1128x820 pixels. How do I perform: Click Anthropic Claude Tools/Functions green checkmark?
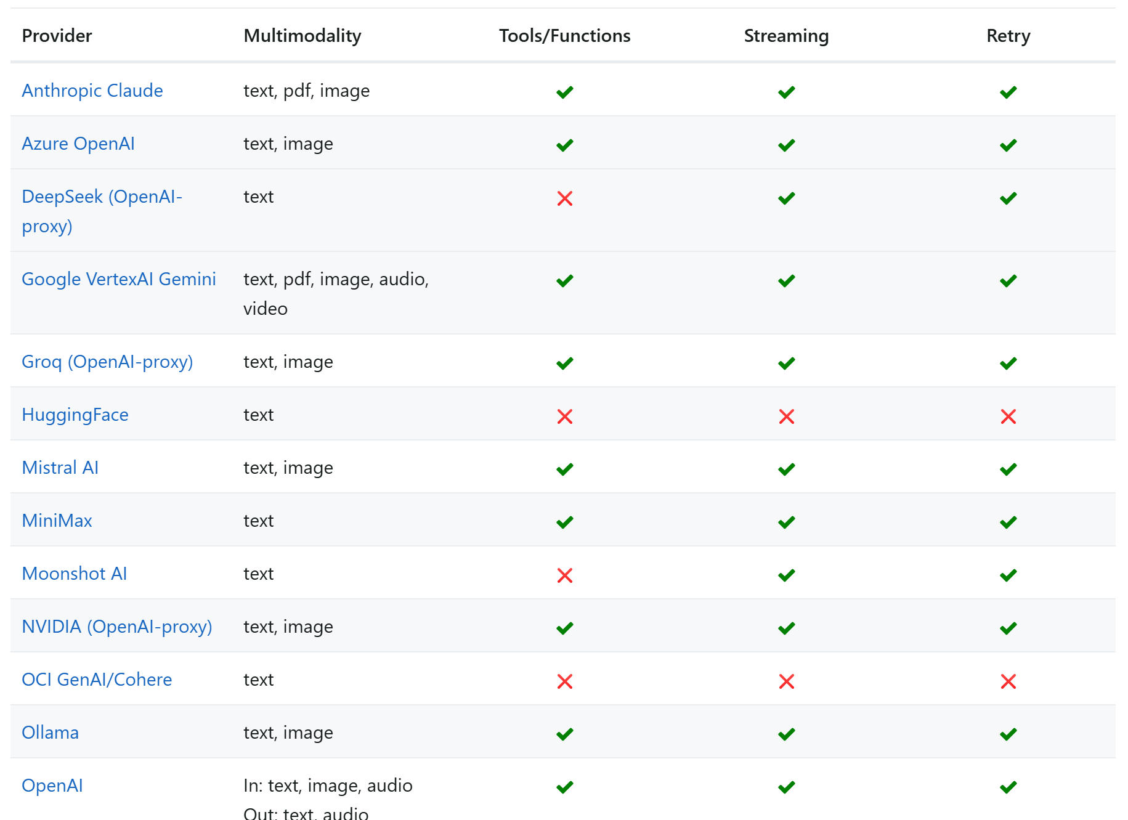[x=565, y=92]
